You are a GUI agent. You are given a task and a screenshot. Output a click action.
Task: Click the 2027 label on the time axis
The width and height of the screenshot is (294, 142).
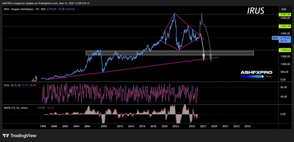click(x=203, y=126)
